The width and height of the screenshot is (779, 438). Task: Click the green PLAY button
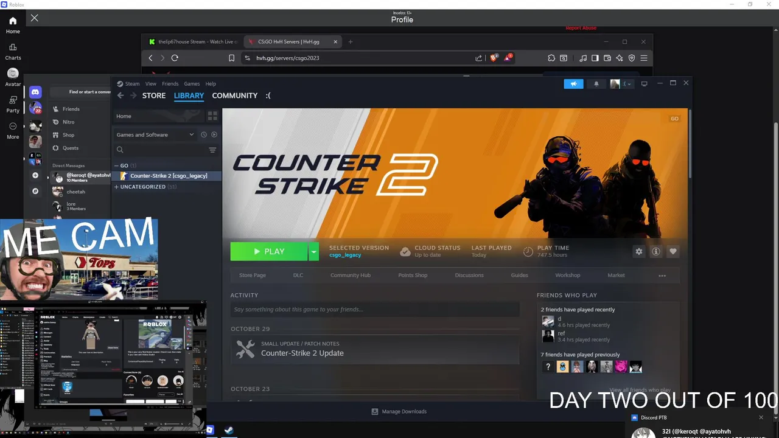click(x=269, y=251)
